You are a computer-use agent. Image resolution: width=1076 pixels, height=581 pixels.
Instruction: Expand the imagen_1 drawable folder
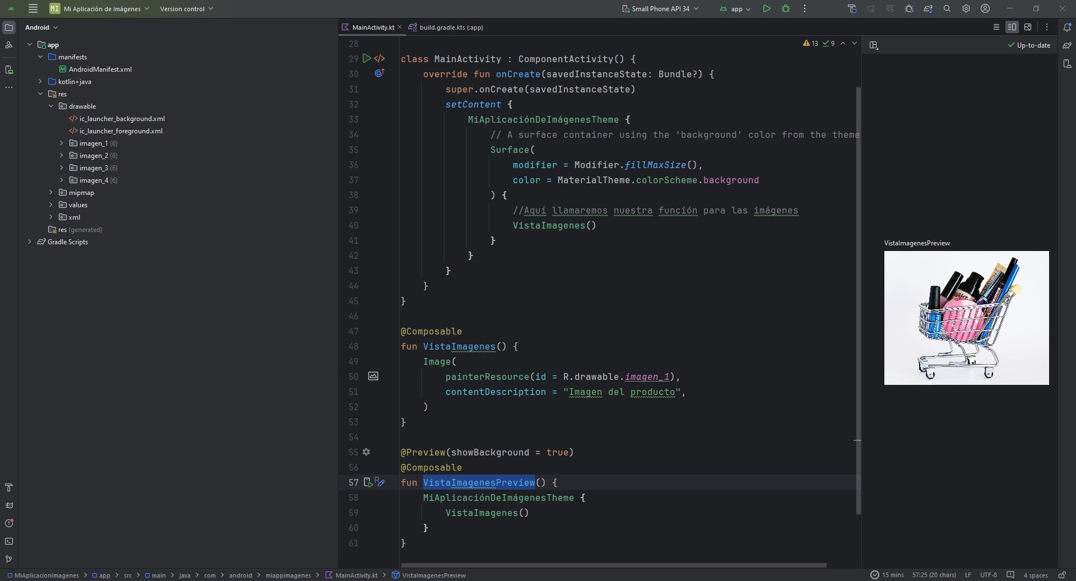tap(62, 143)
